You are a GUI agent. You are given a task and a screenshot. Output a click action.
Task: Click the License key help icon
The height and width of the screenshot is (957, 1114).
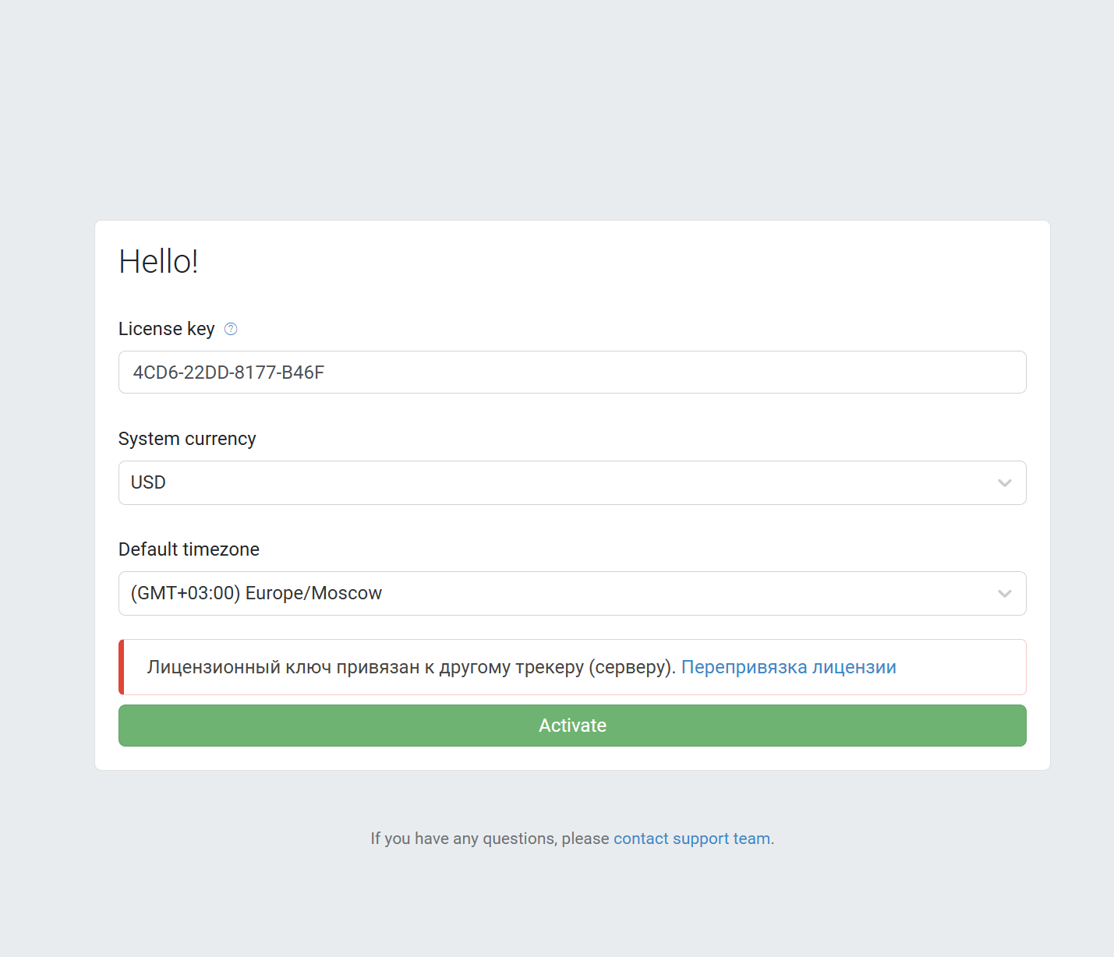coord(231,329)
